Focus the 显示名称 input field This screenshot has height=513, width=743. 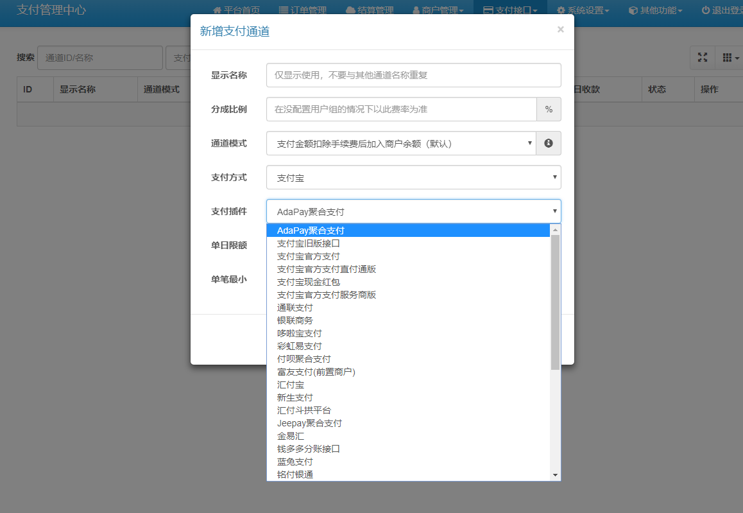tap(414, 75)
